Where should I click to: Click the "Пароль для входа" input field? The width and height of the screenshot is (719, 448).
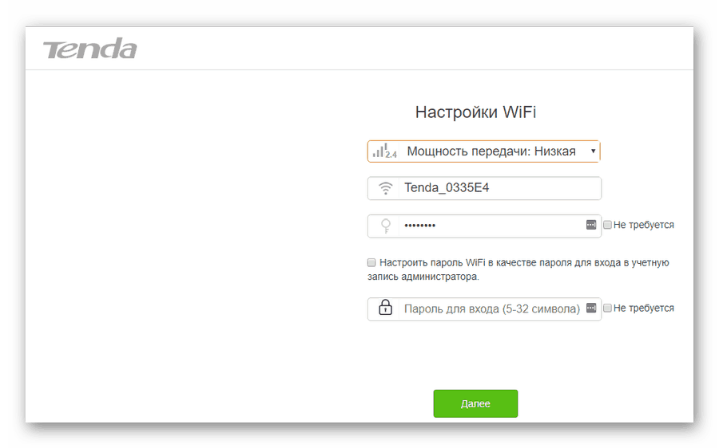[491, 308]
